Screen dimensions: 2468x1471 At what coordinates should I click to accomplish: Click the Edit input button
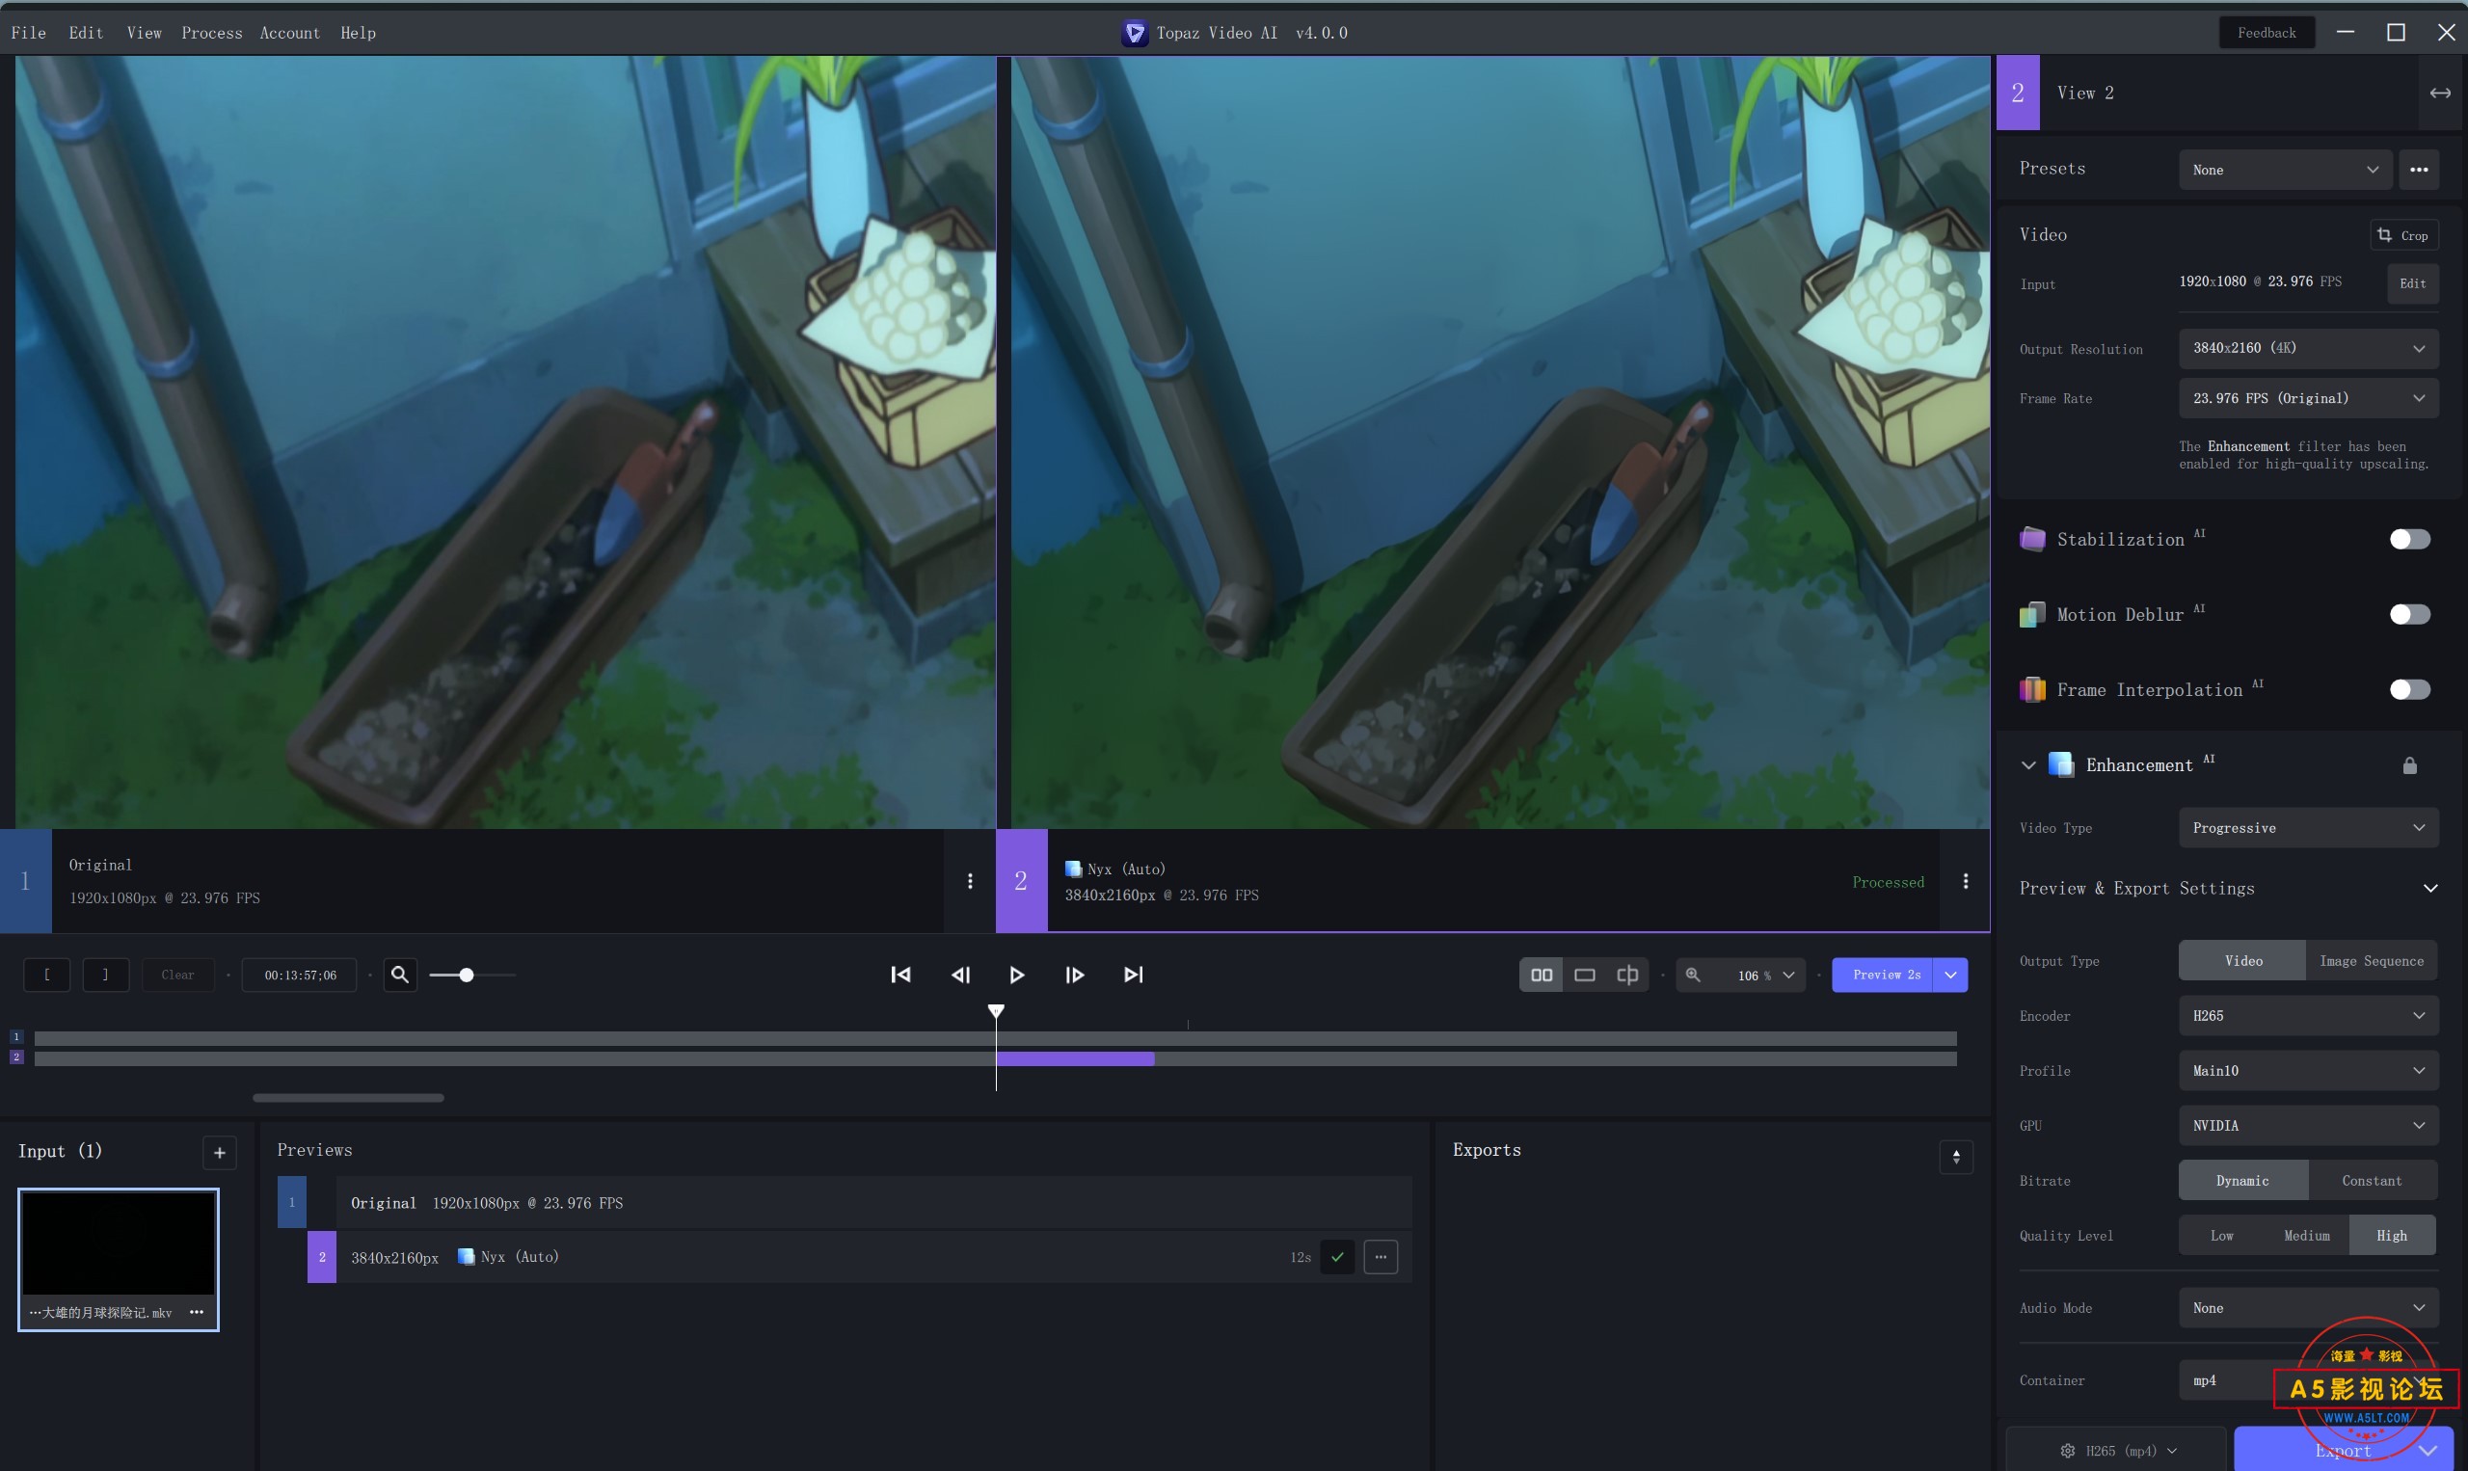(x=2411, y=283)
